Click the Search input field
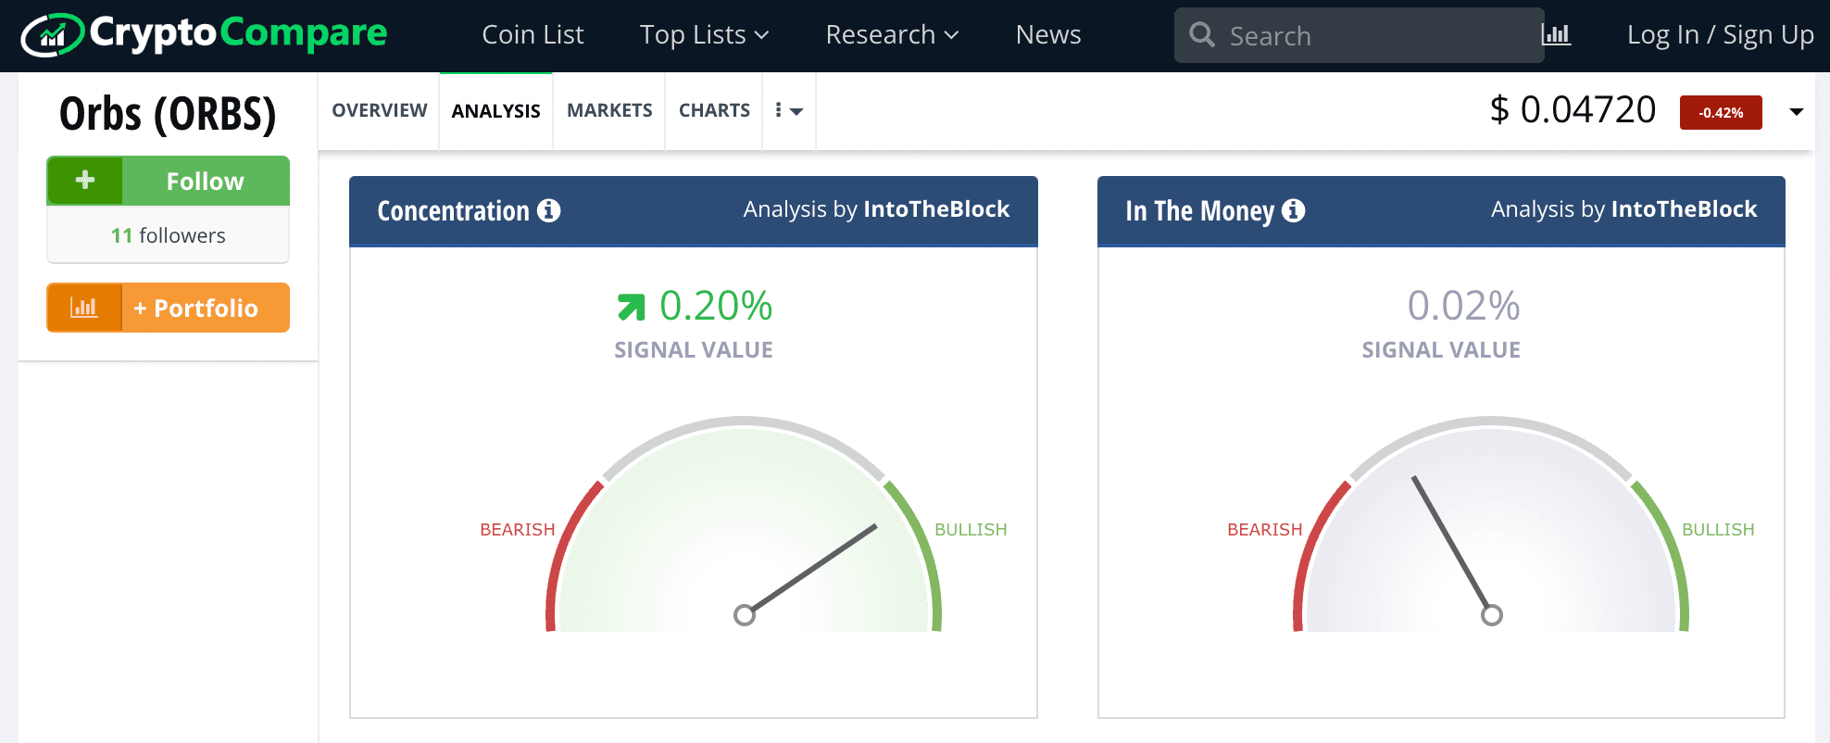1830x743 pixels. click(x=1360, y=35)
